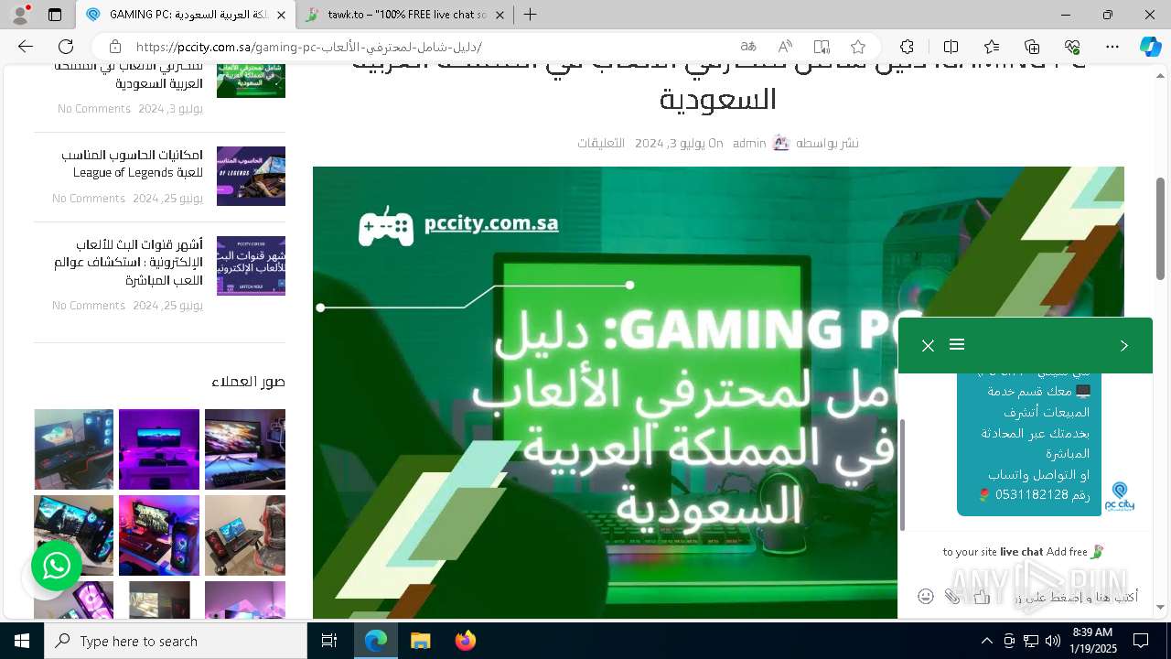Open Collections panel
This screenshot has height=659, width=1171.
coord(1032,47)
